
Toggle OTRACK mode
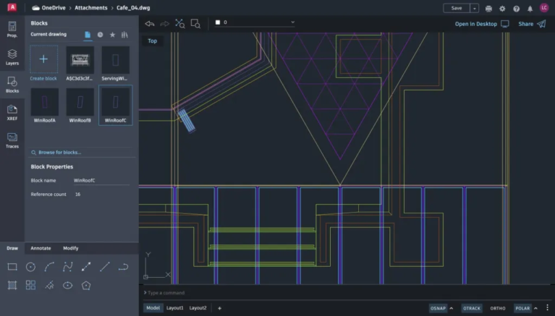click(x=472, y=308)
